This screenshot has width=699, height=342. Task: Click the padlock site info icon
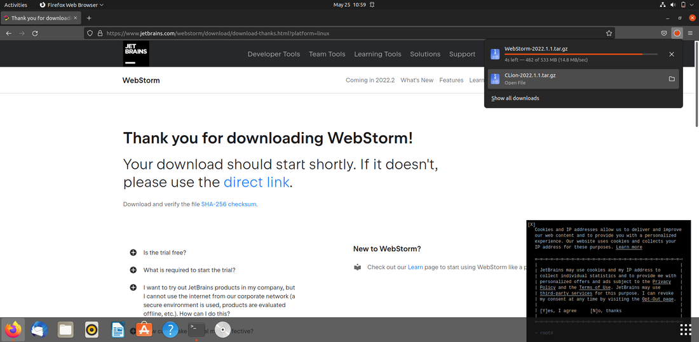click(100, 34)
